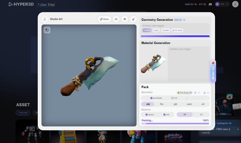Enable the LOD checkbox
Image resolution: width=241 pixels, height=143 pixels.
coord(172,98)
